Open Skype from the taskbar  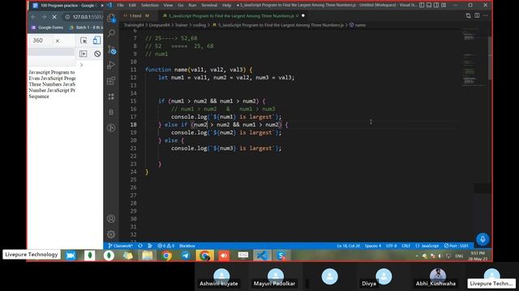pos(281,255)
